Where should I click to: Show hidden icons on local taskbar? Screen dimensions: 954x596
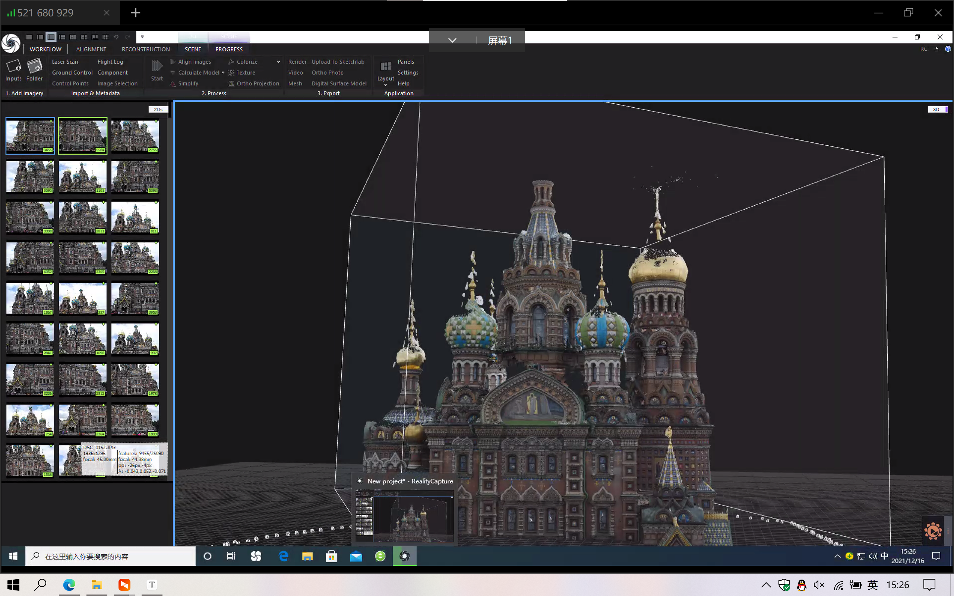[x=765, y=585]
